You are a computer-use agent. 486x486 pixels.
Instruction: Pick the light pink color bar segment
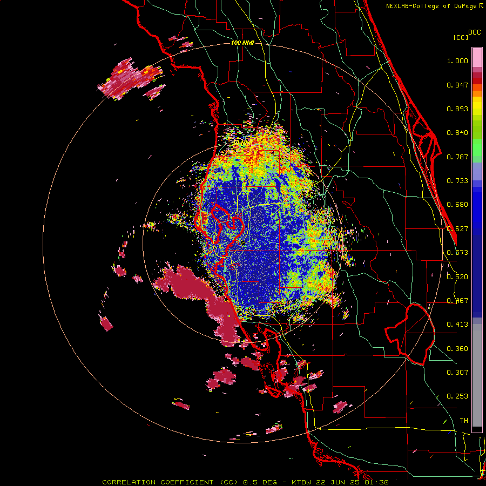point(477,58)
